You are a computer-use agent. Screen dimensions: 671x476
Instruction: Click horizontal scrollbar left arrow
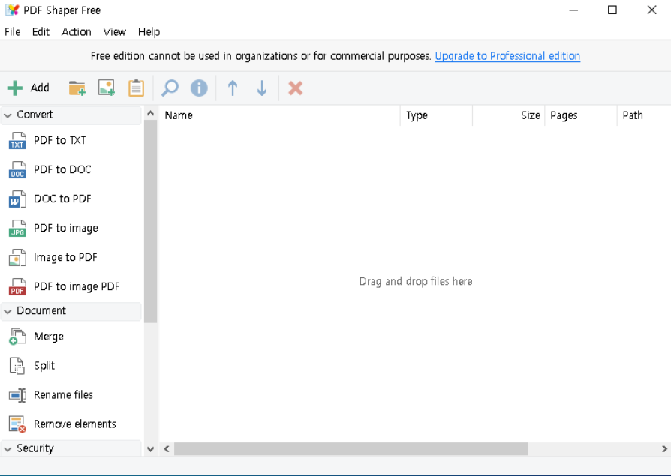point(167,449)
